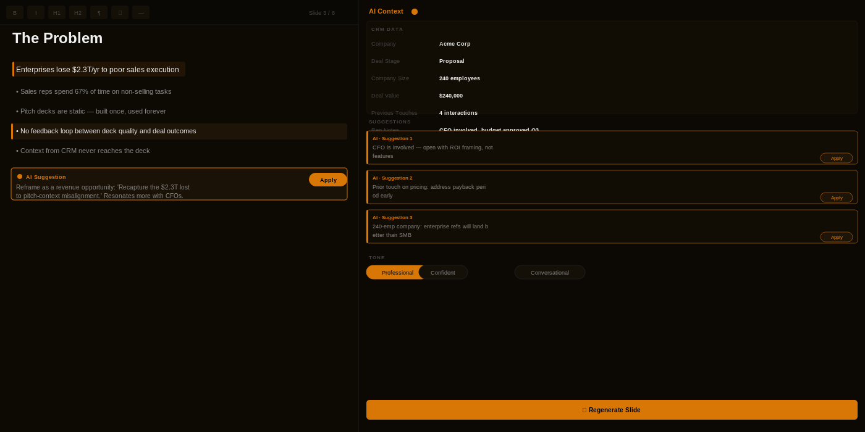The height and width of the screenshot is (432, 865).
Task: Click the AI Suggestion text 'Reframe as a revenue opportunity'
Action: click(x=103, y=191)
